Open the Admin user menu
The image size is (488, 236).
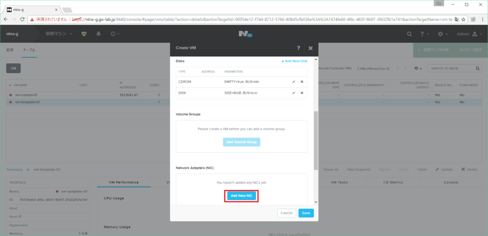[469, 34]
